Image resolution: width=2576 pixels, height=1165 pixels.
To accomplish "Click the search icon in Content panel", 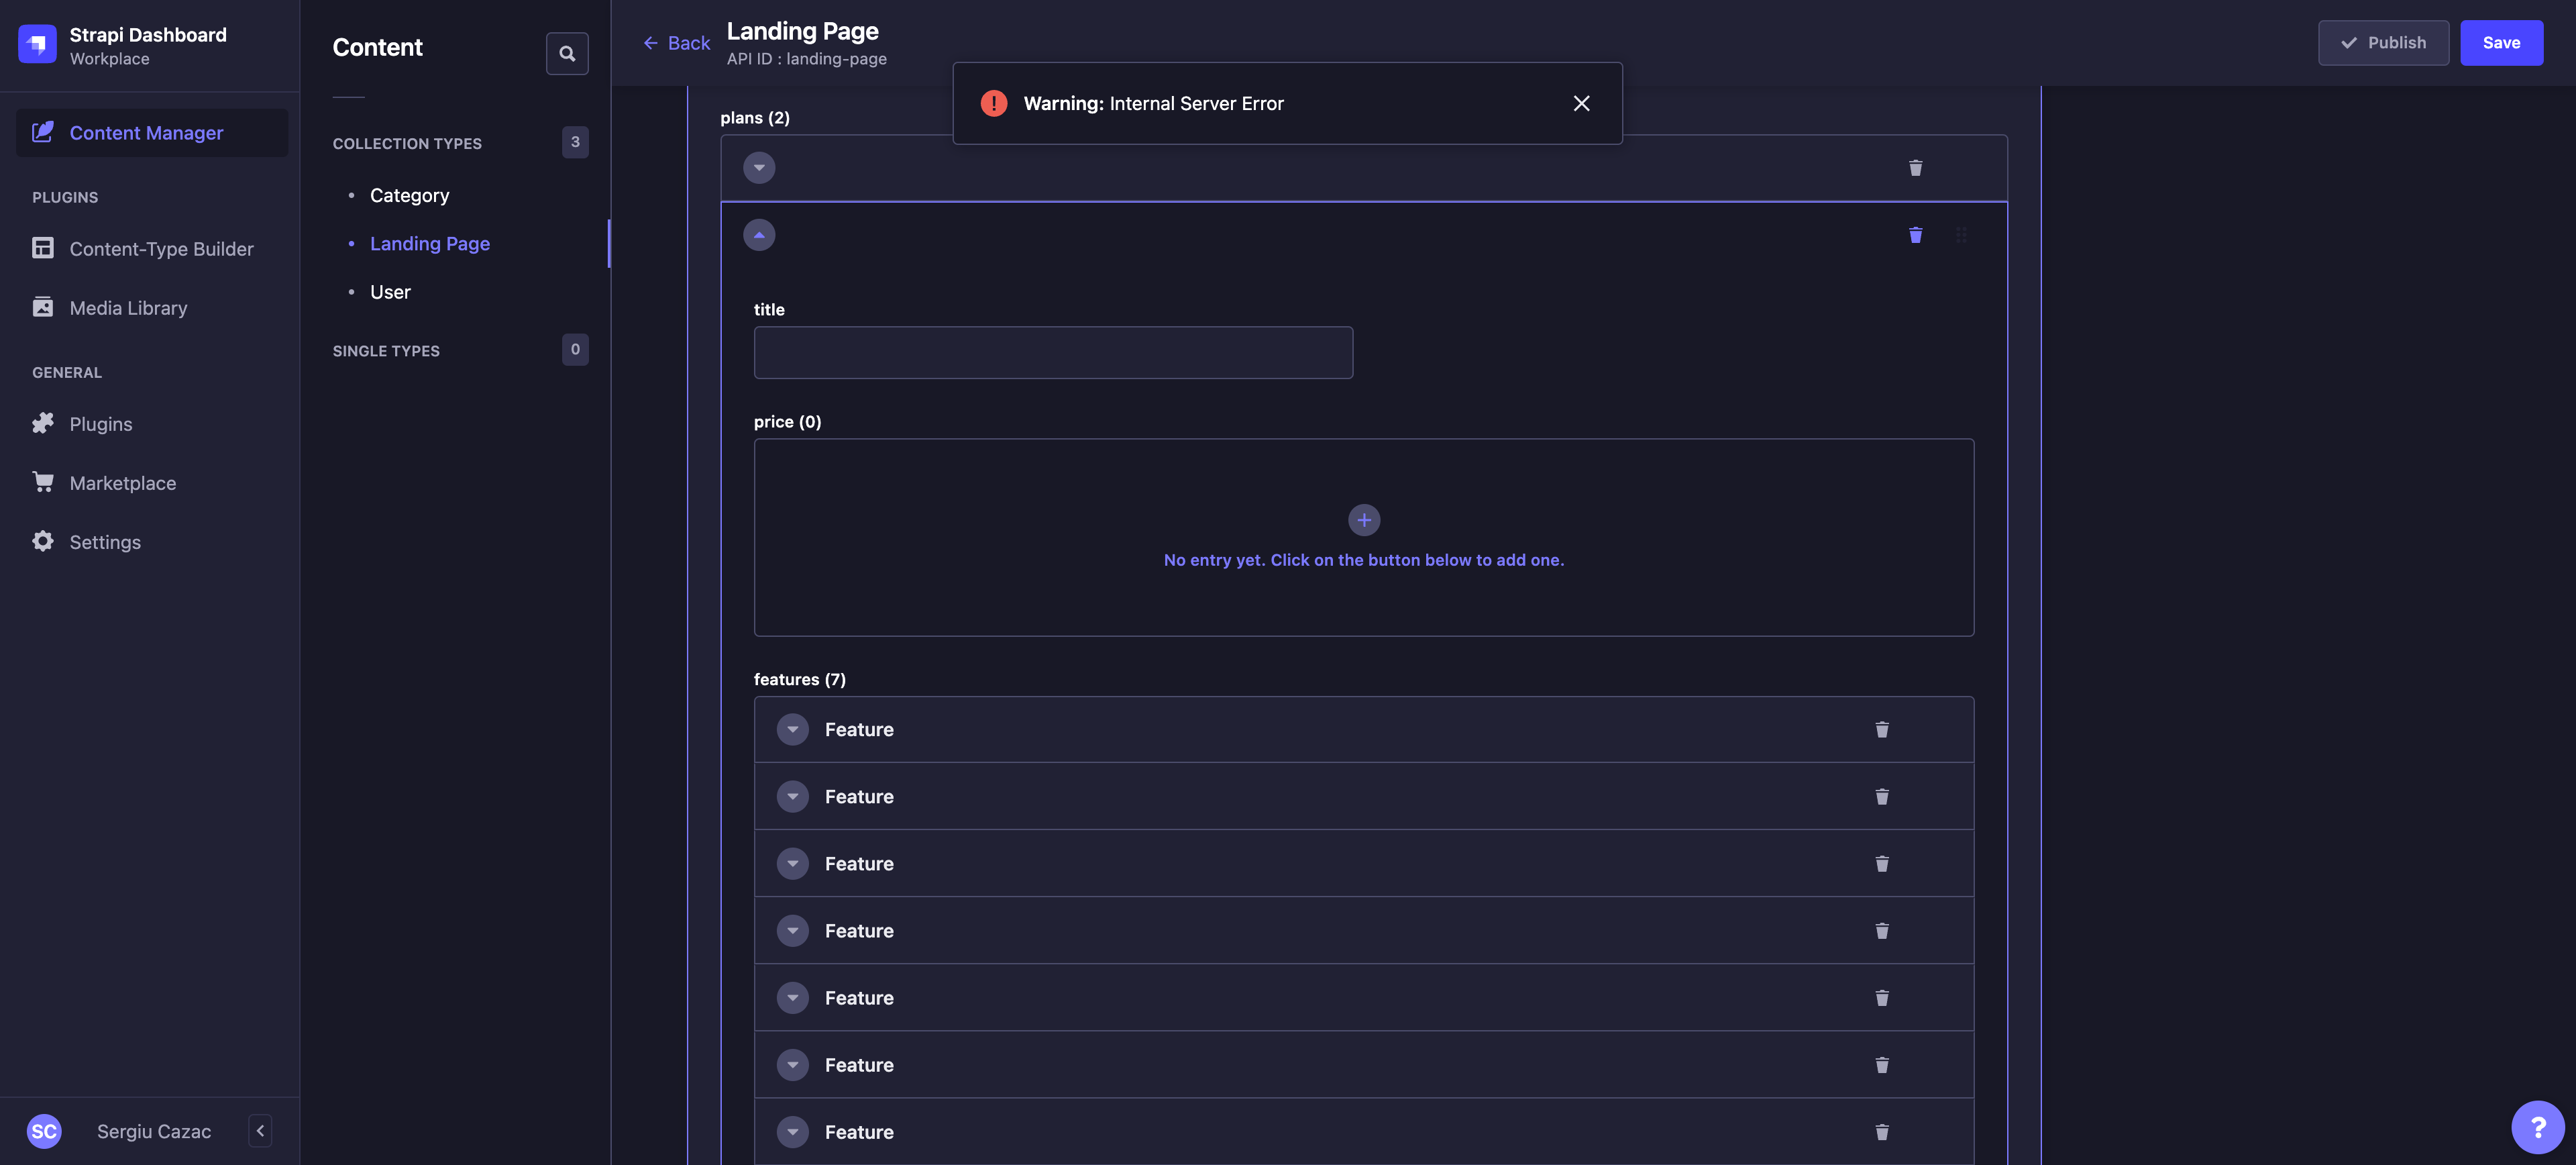I will (567, 53).
